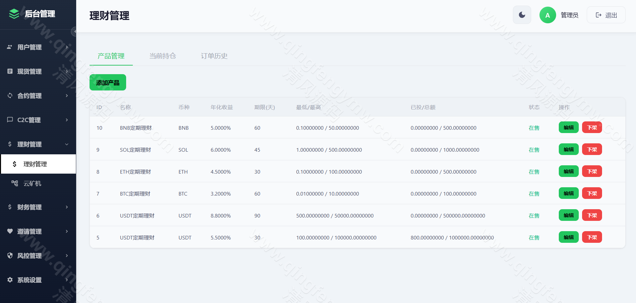Open 财务管理 sidebar menu
Screen dimensions: 636x303
[38, 207]
